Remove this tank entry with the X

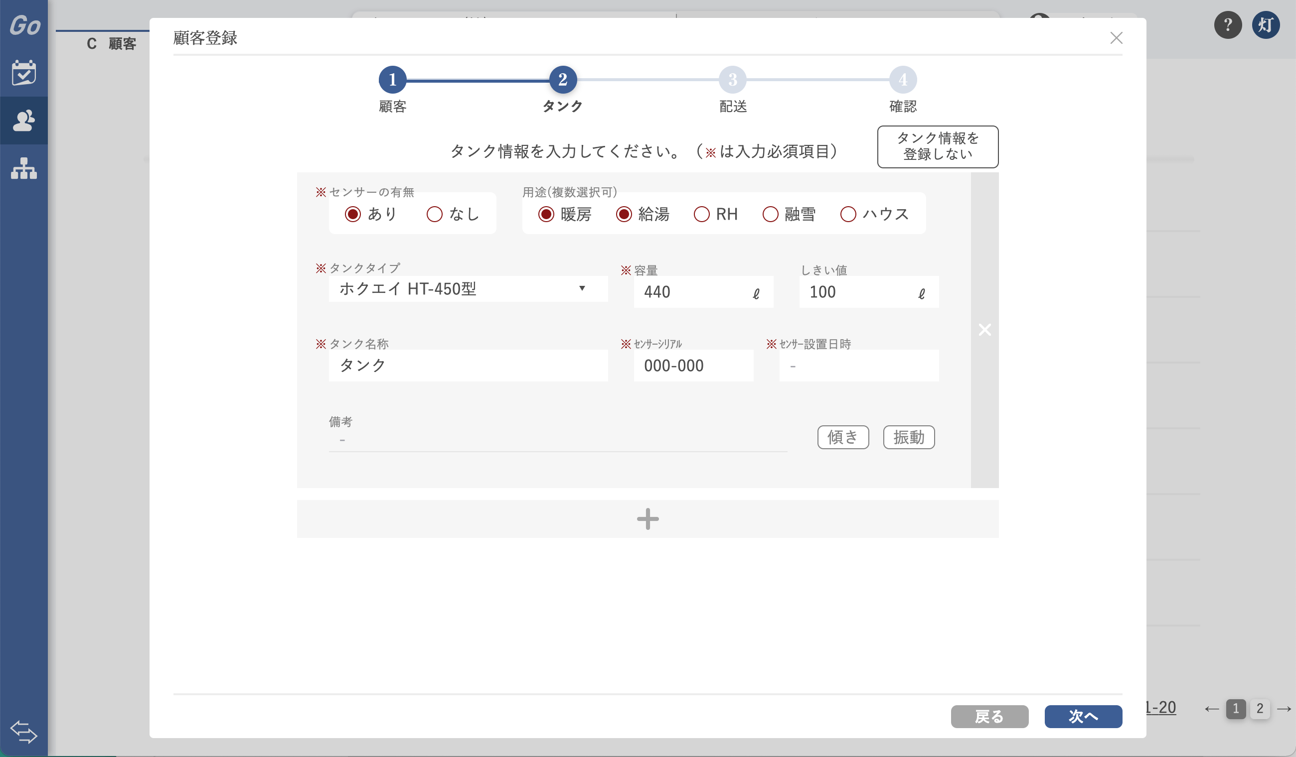[984, 329]
